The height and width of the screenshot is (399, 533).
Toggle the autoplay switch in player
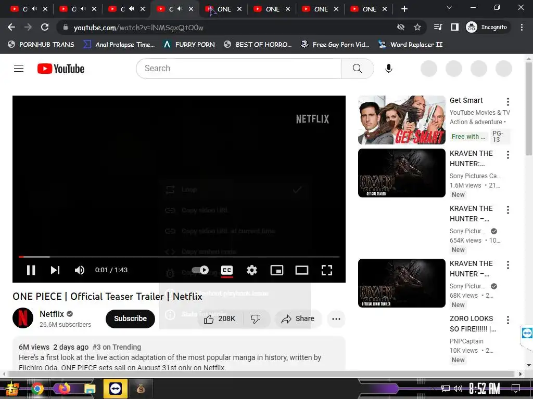[200, 270]
